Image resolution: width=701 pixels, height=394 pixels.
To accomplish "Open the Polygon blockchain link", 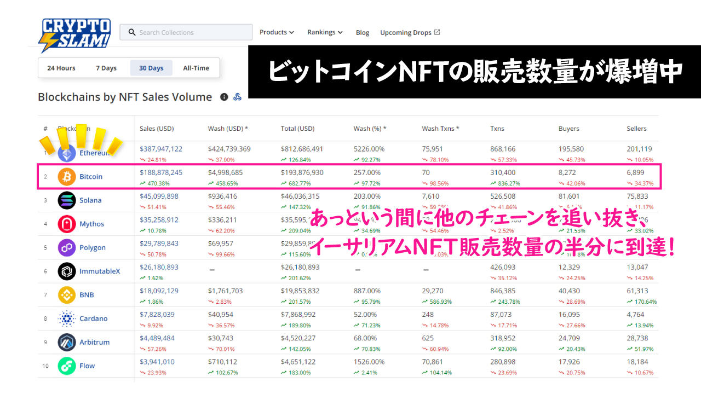I will click(x=93, y=247).
